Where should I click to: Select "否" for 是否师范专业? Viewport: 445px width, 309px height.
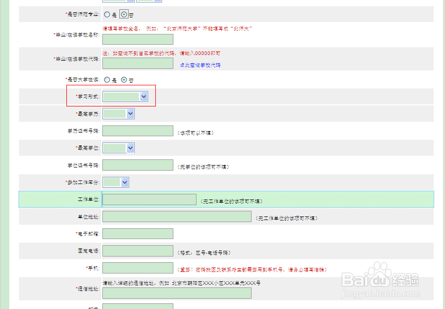click(x=123, y=14)
